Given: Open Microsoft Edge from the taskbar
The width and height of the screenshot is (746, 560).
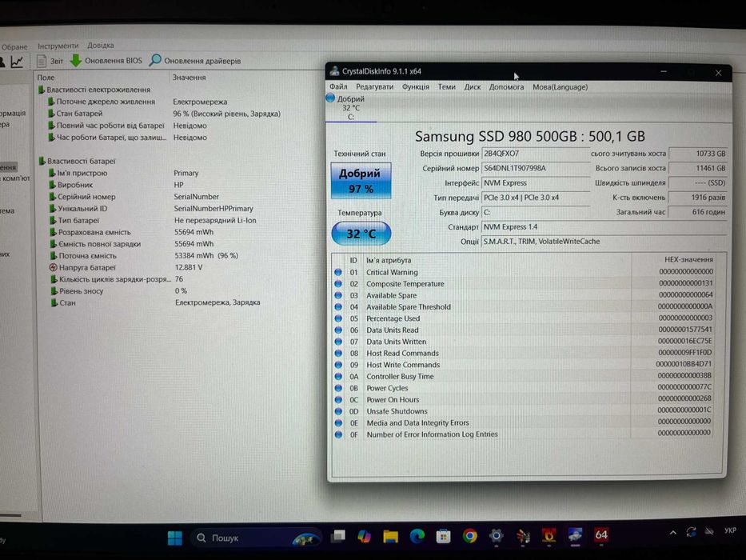Looking at the screenshot, I should tap(417, 536).
